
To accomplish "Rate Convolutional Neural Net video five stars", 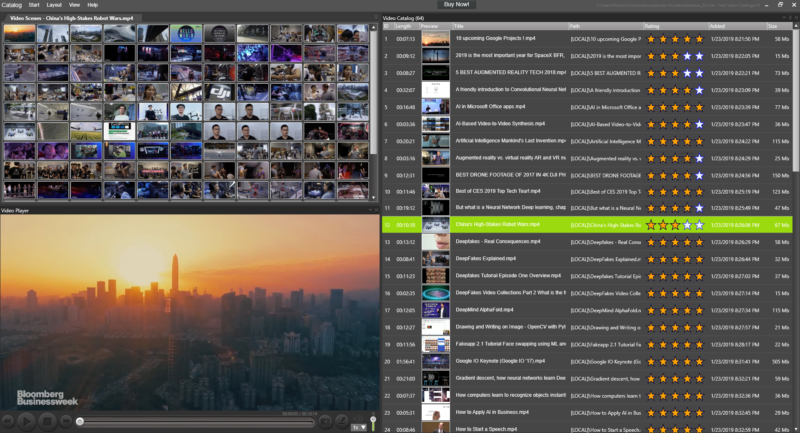I will point(700,90).
